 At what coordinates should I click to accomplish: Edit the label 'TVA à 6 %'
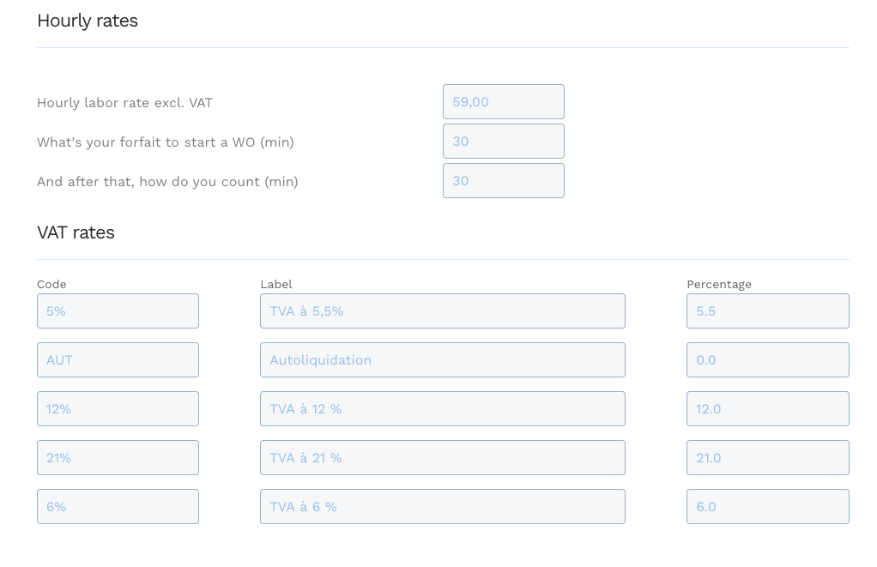pos(442,506)
